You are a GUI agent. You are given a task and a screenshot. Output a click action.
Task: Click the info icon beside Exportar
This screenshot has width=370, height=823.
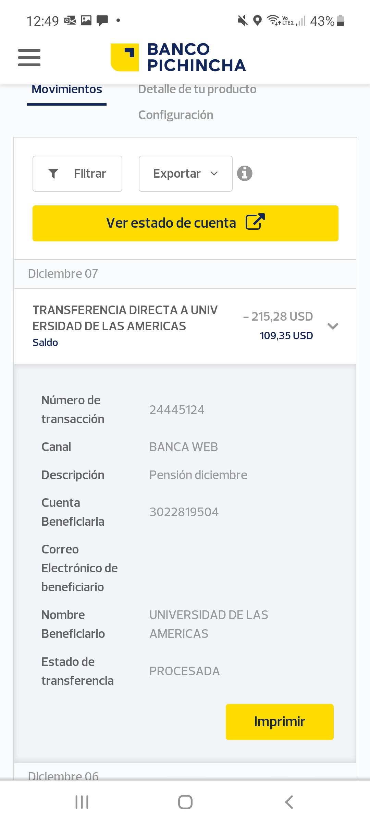(x=245, y=173)
